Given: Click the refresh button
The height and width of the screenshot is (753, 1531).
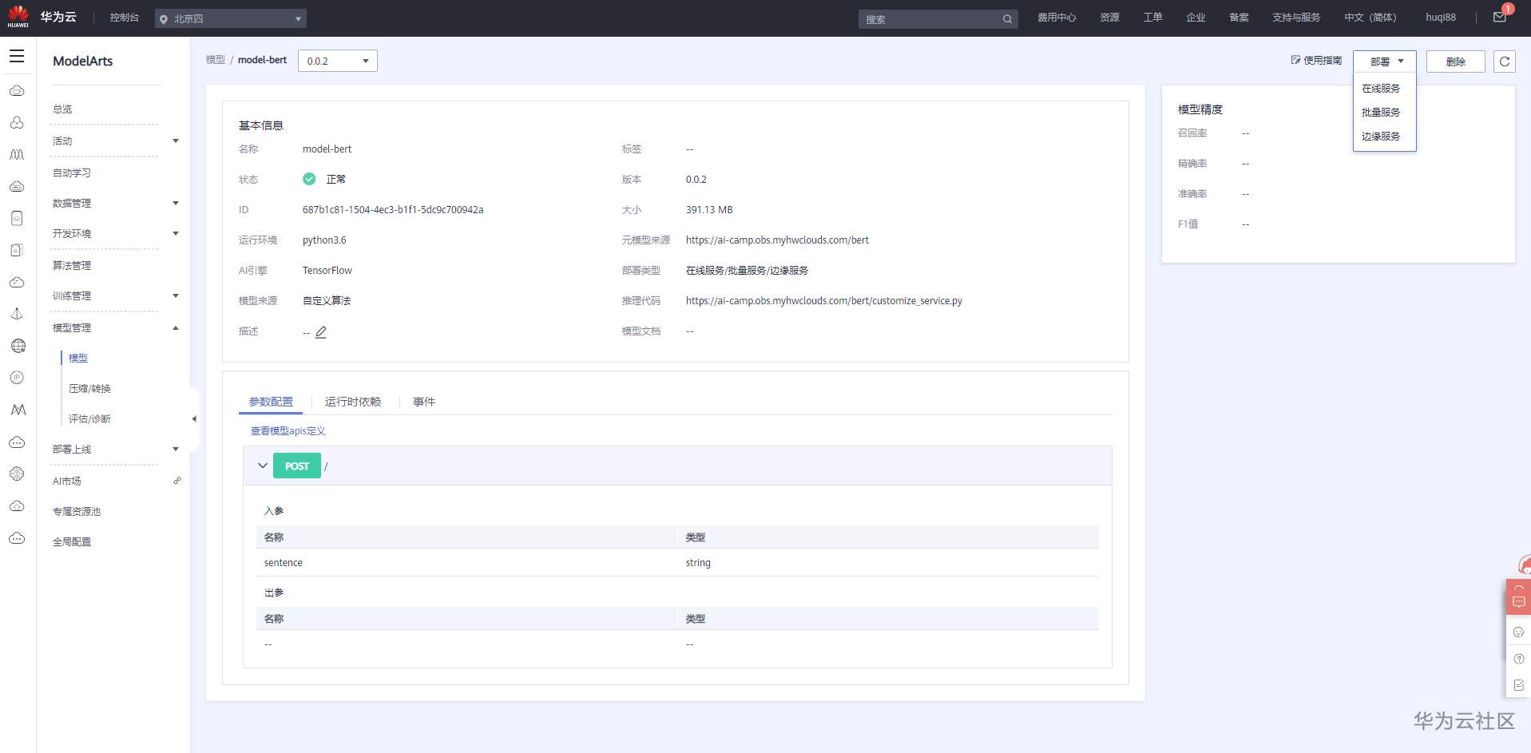Looking at the screenshot, I should (x=1505, y=61).
